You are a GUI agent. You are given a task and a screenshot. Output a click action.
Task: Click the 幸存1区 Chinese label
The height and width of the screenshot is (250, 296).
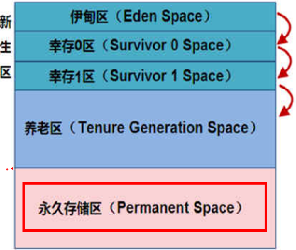click(71, 76)
